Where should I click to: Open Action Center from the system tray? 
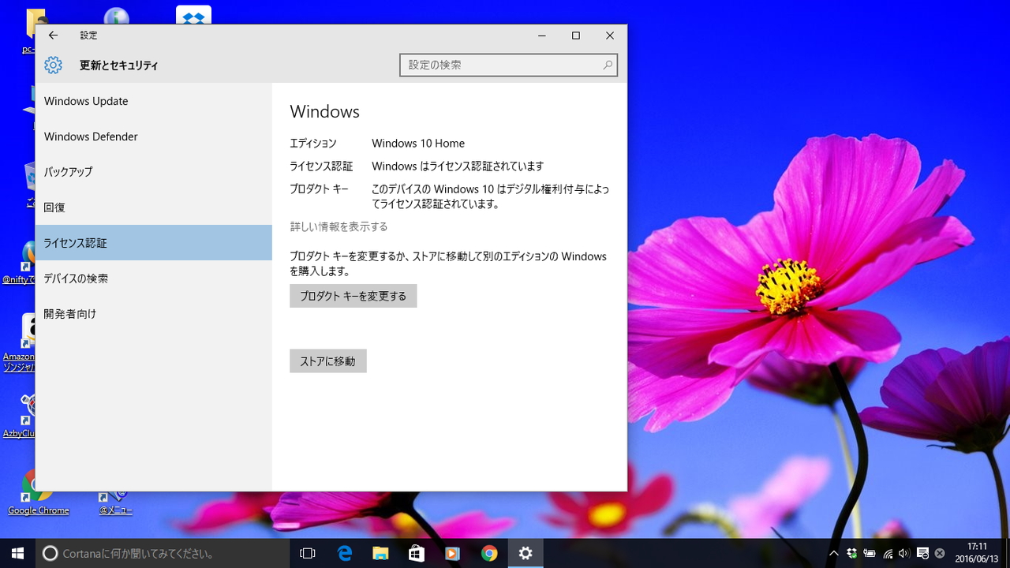tap(923, 553)
